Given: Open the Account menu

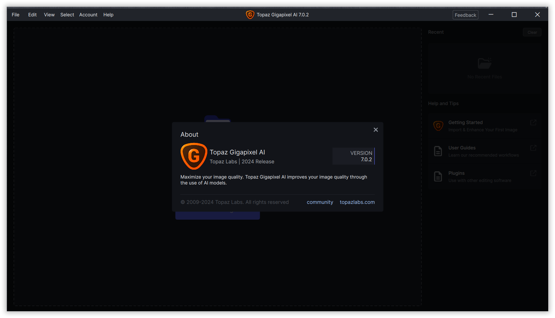Looking at the screenshot, I should [88, 15].
